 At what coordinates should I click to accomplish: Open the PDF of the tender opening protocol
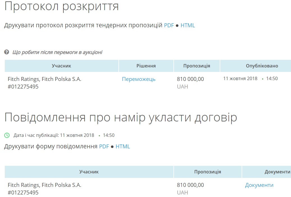(x=169, y=26)
